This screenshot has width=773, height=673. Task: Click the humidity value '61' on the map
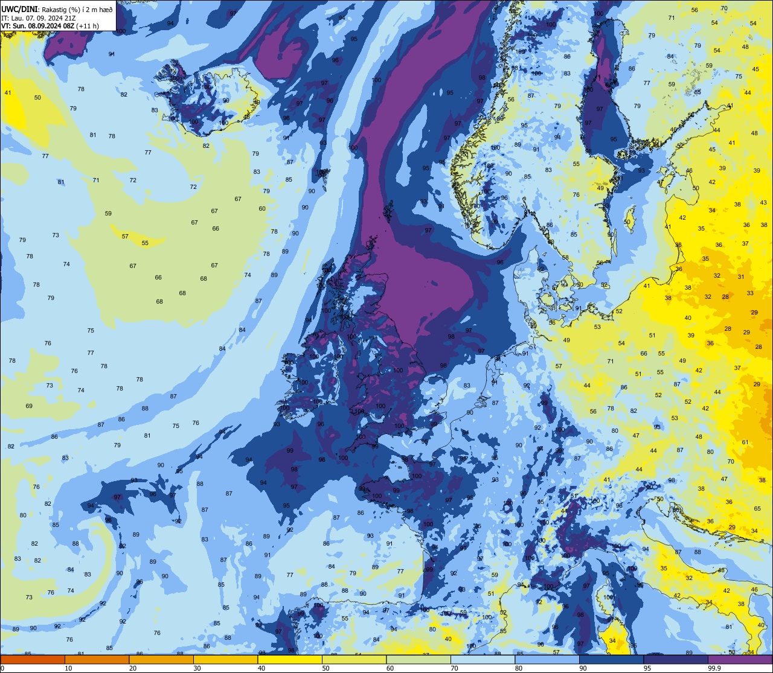[745, 442]
